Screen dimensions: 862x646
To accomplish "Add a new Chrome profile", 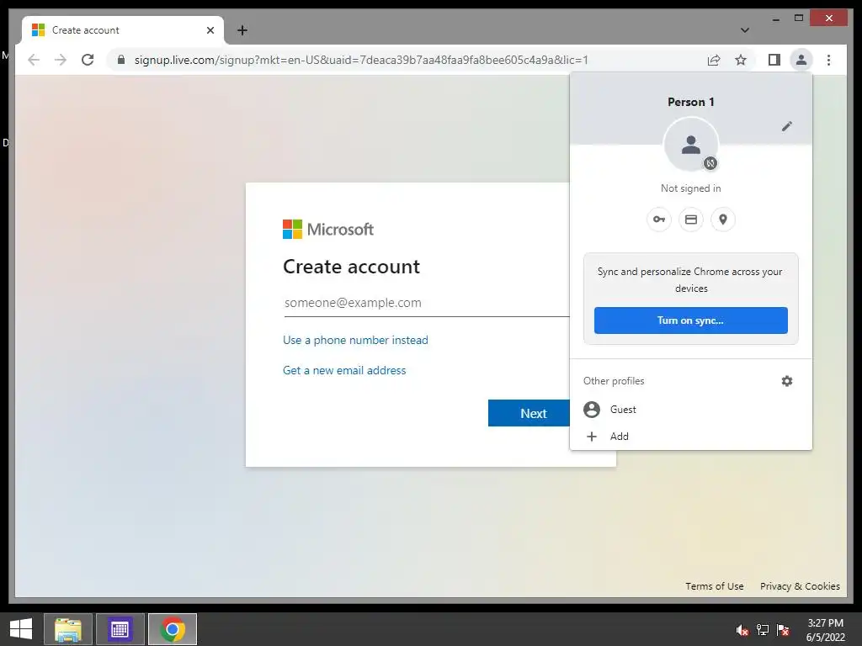I will click(x=691, y=437).
